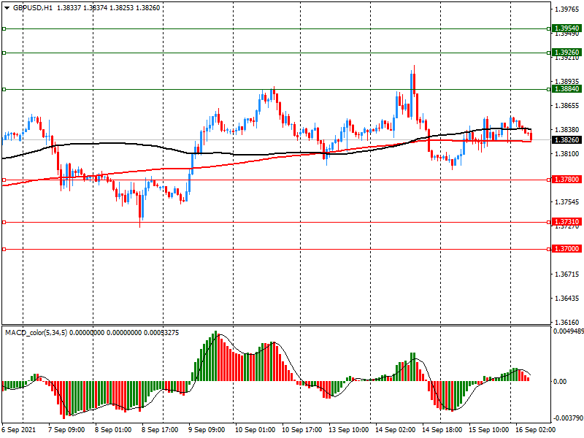Click the 6 Sep 2021 date label
The width and height of the screenshot is (584, 438).
19,430
